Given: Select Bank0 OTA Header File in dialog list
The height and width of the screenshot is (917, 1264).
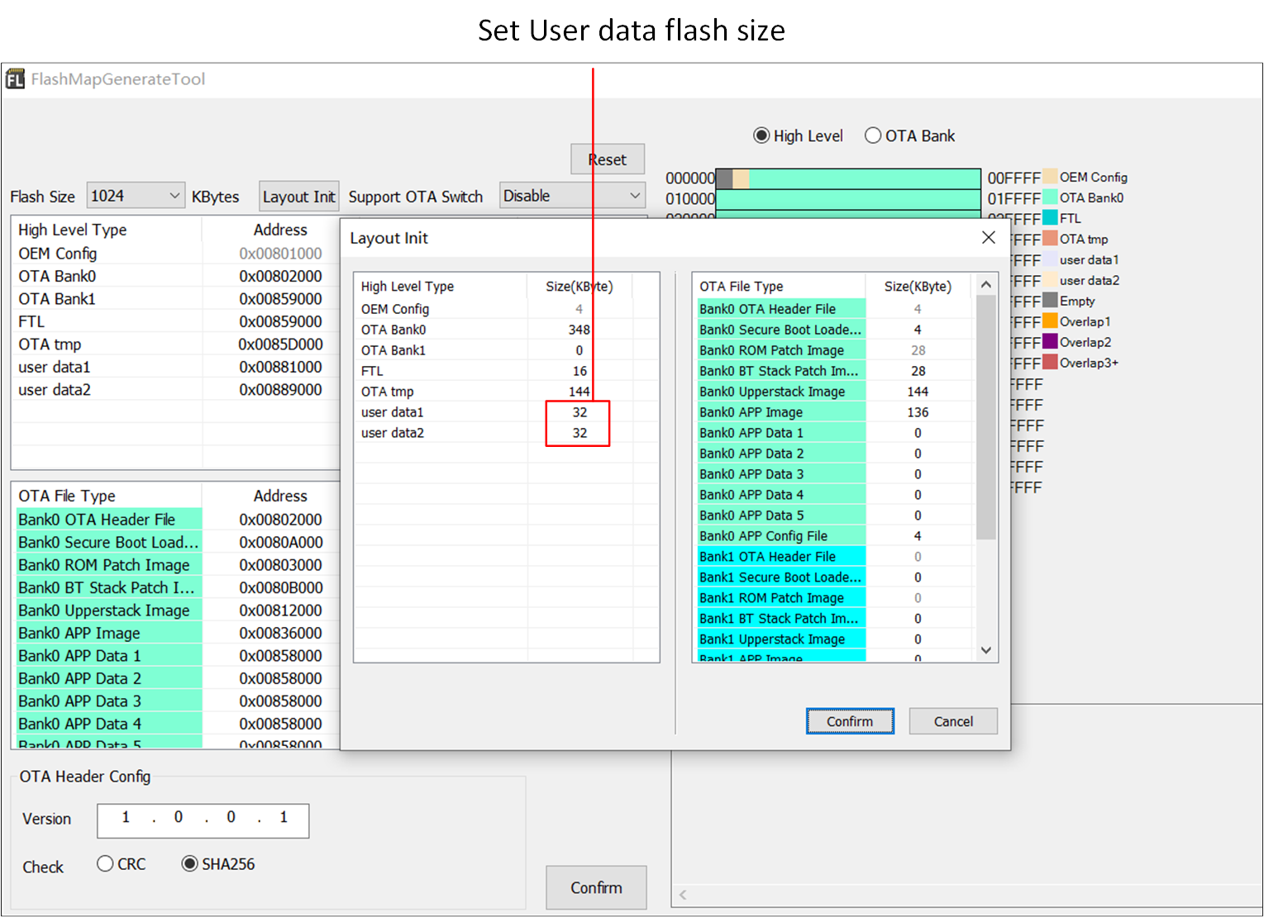Looking at the screenshot, I should coord(781,309).
